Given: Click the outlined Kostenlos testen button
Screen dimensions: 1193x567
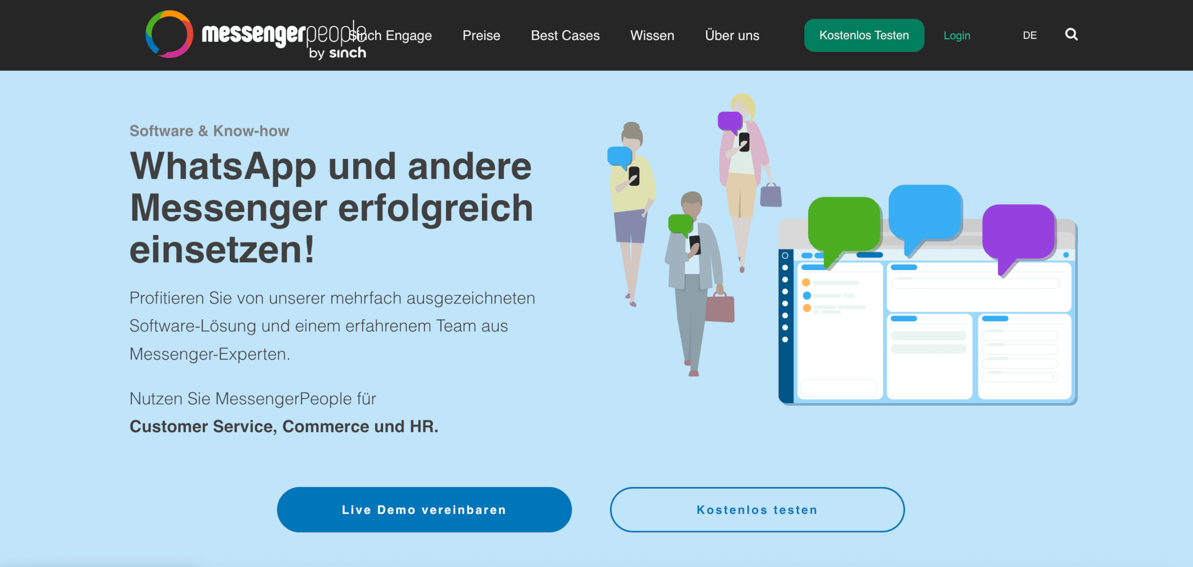Looking at the screenshot, I should [757, 510].
